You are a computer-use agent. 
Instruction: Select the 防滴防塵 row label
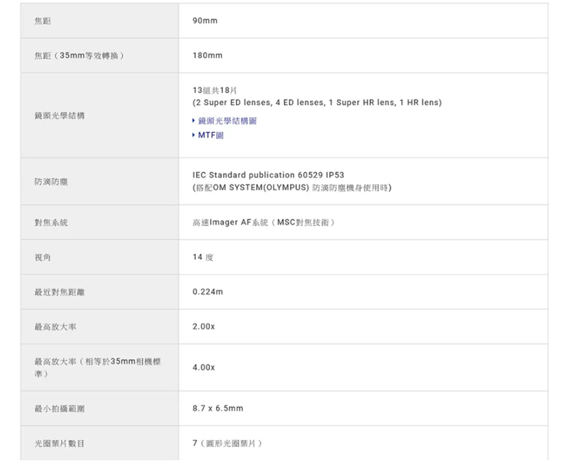[x=51, y=182]
